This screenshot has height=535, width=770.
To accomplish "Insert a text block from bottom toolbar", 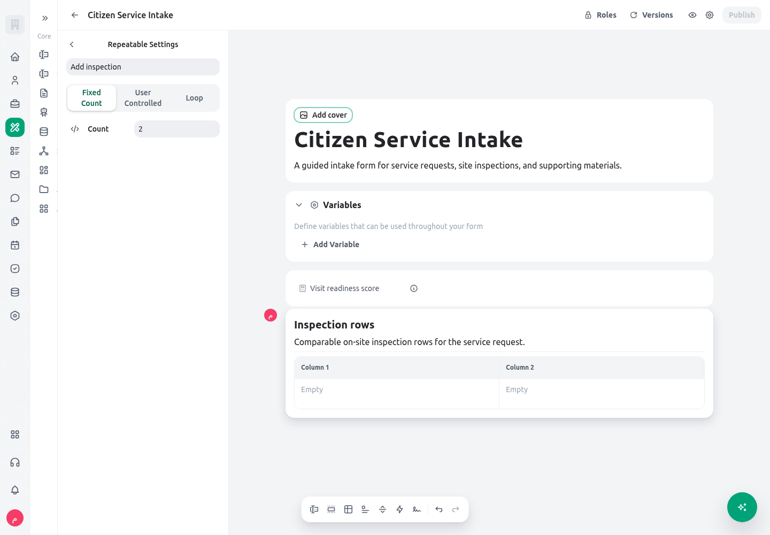I will [x=366, y=509].
